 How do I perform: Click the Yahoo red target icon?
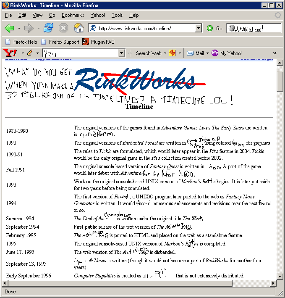pyautogui.click(x=172, y=53)
